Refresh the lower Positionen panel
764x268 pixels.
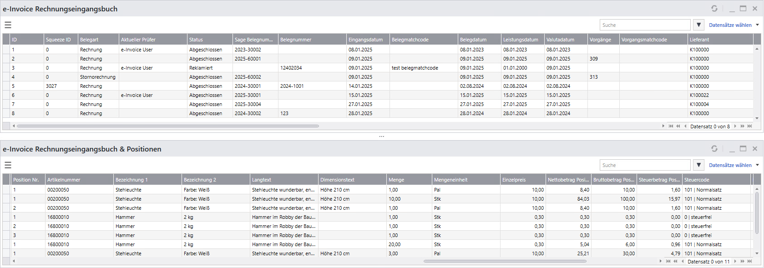click(x=714, y=149)
